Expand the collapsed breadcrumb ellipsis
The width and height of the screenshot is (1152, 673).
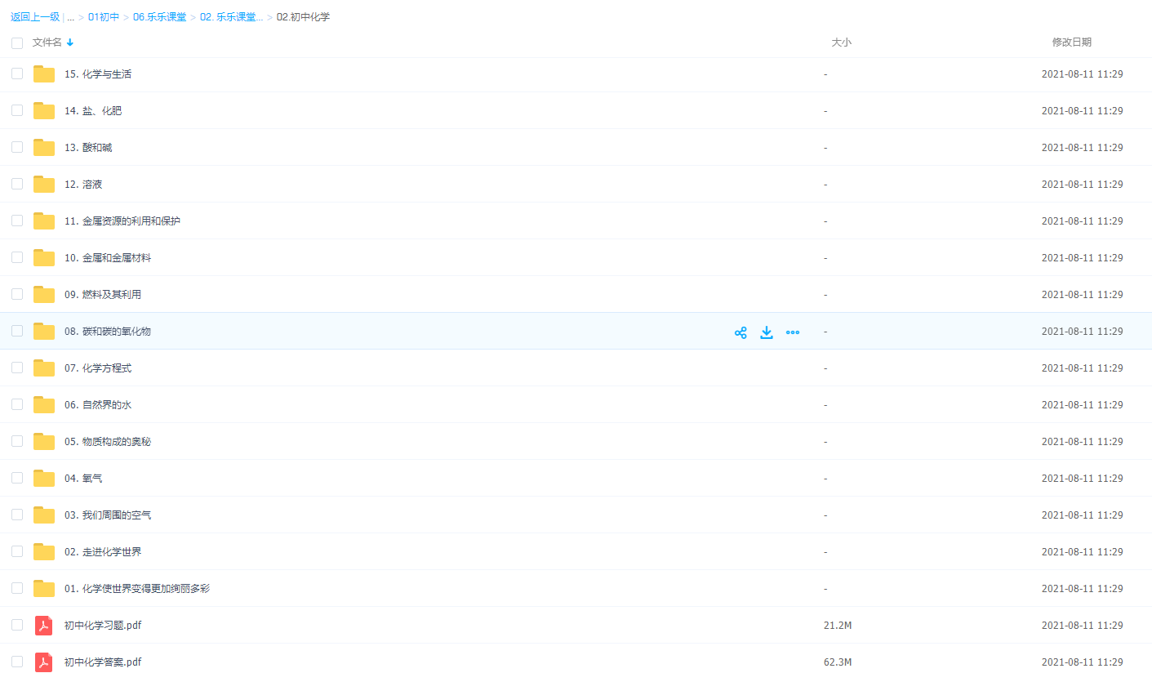click(71, 17)
